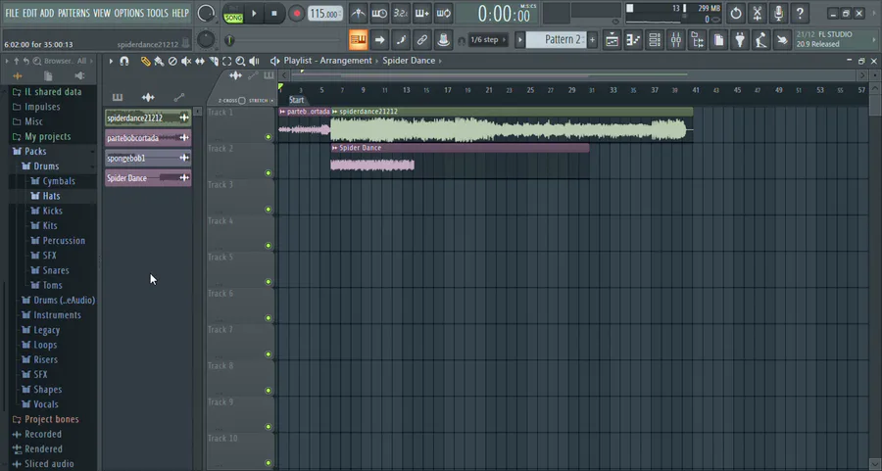882x471 pixels.
Task: Choose the Select (marquee) tool
Action: (x=226, y=62)
